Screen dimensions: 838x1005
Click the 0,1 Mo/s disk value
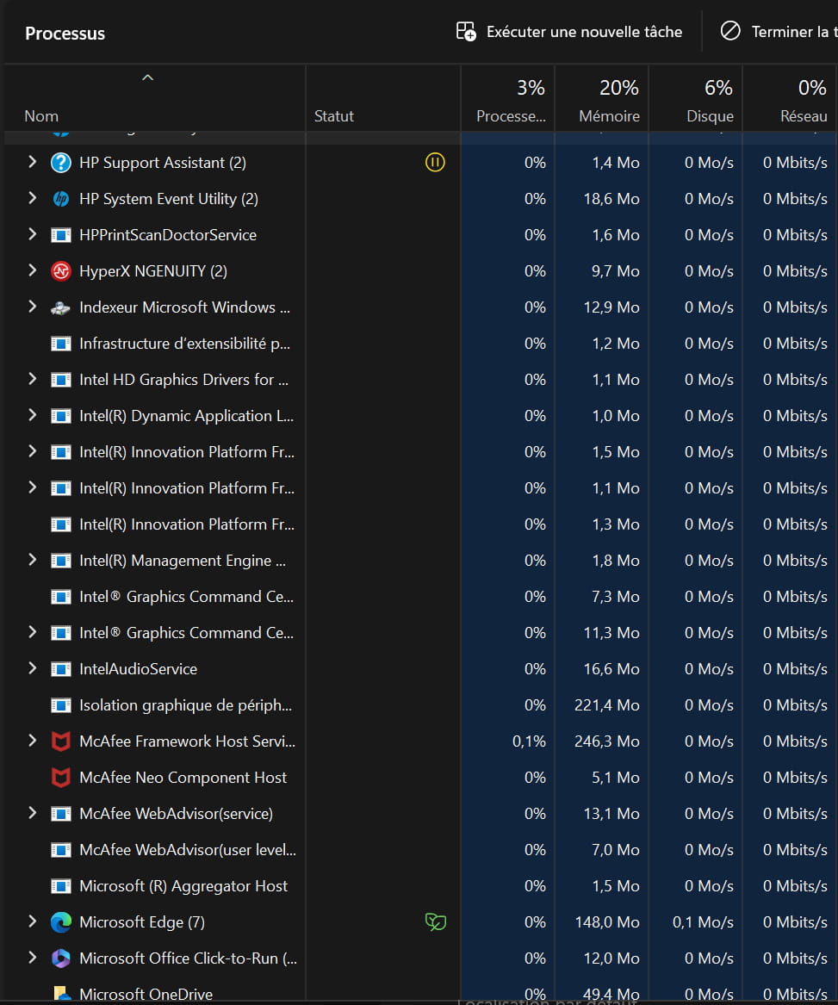pos(703,922)
